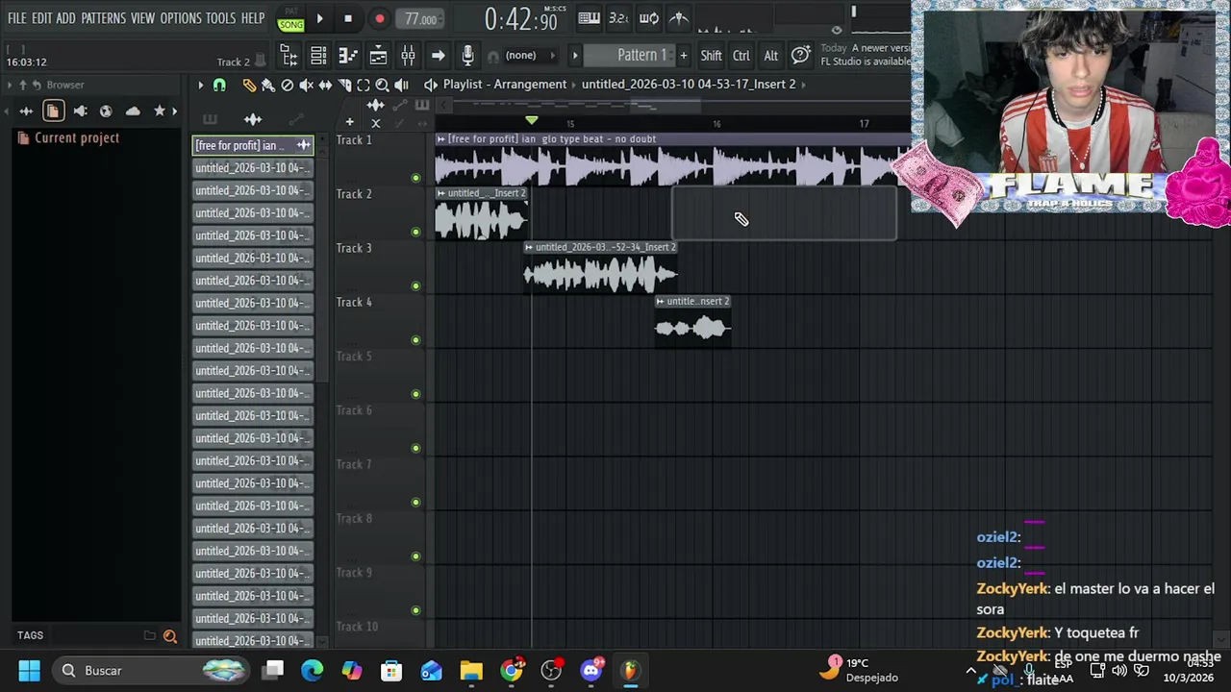
Task: Open the playlist options menu arrow
Action: (x=200, y=85)
